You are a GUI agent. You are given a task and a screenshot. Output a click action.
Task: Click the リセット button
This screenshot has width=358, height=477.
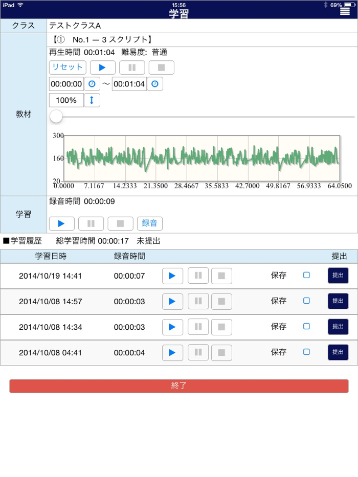click(68, 67)
